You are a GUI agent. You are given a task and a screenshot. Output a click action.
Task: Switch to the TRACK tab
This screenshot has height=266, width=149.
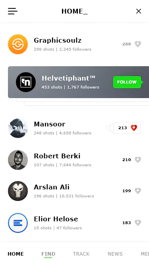point(81,254)
